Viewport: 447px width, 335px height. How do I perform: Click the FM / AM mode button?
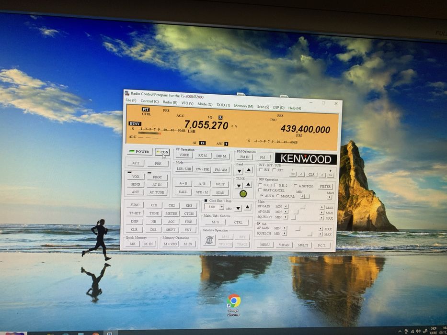221,170
